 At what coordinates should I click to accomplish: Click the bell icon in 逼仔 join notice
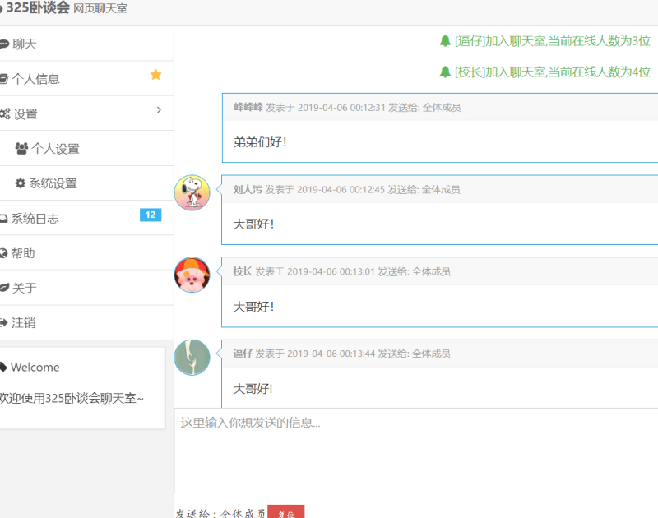click(x=445, y=40)
